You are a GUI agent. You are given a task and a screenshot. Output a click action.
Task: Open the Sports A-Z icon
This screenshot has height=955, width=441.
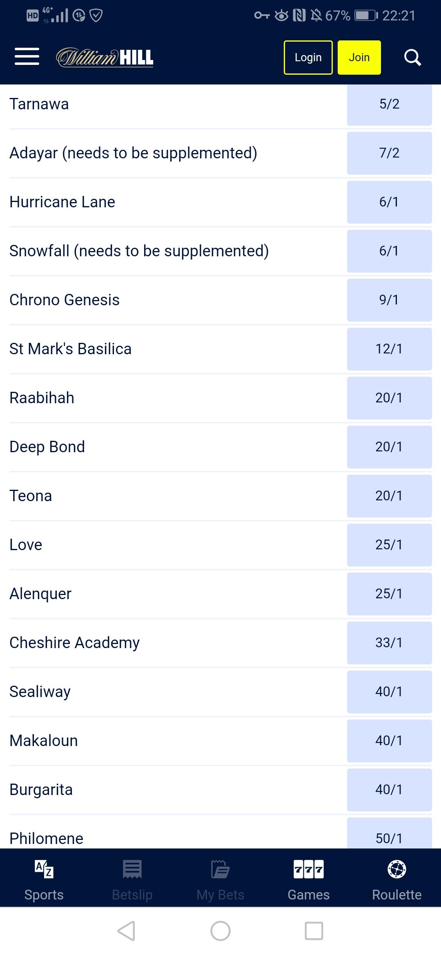44,869
